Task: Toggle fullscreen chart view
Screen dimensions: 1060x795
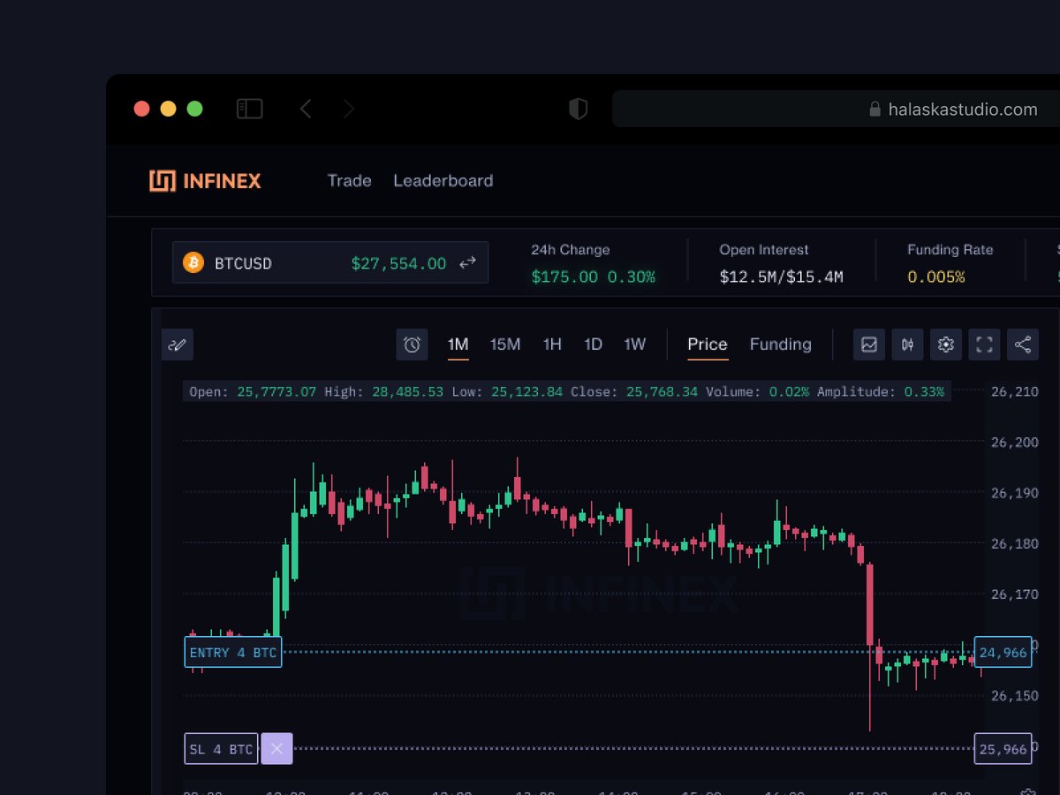Action: 984,344
